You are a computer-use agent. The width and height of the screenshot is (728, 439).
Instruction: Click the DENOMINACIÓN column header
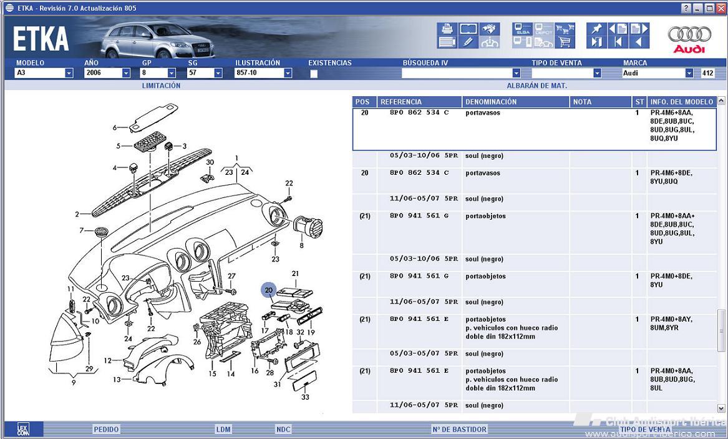coord(515,102)
